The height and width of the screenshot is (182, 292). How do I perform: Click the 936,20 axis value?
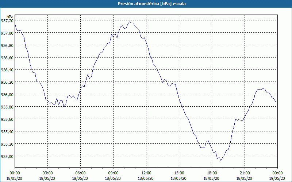[7, 82]
